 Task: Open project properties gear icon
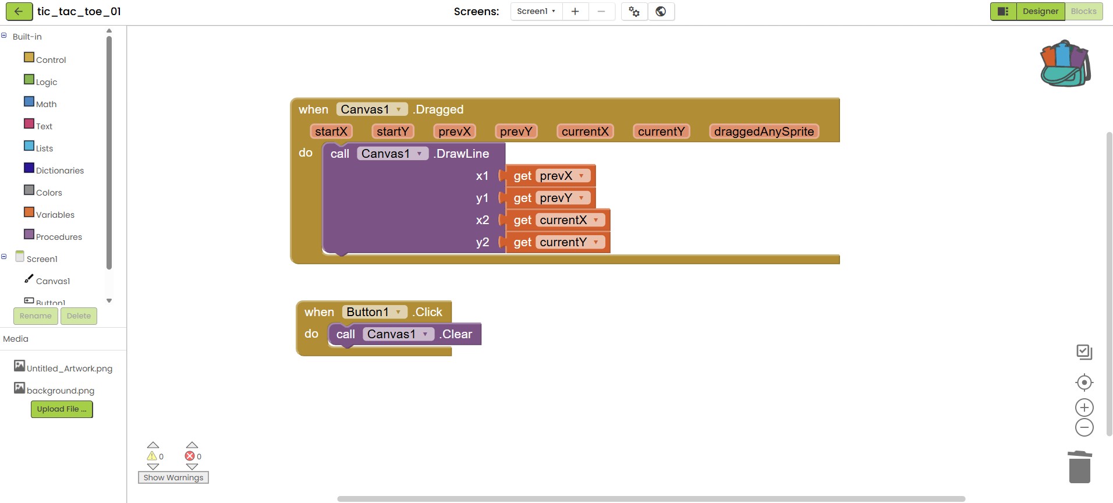[634, 12]
